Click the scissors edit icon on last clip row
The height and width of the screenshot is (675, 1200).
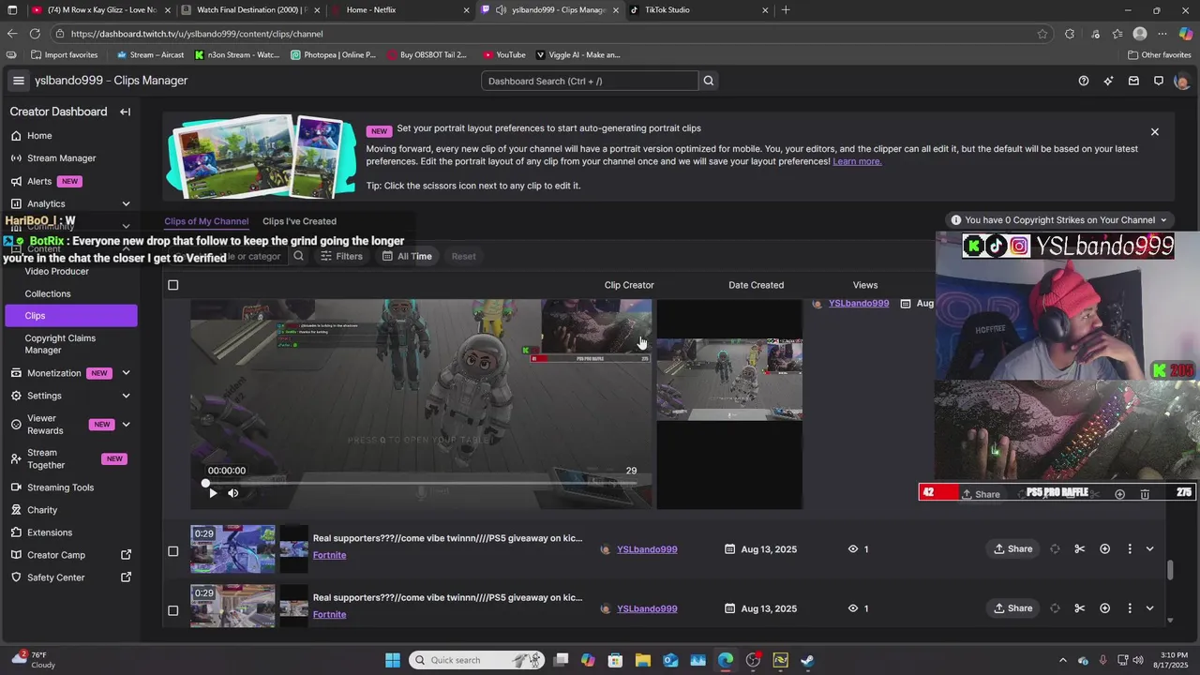[x=1080, y=608]
